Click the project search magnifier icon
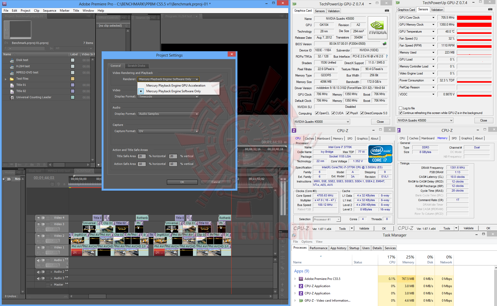Image resolution: width=497 pixels, height=306 pixels. click(x=7, y=48)
